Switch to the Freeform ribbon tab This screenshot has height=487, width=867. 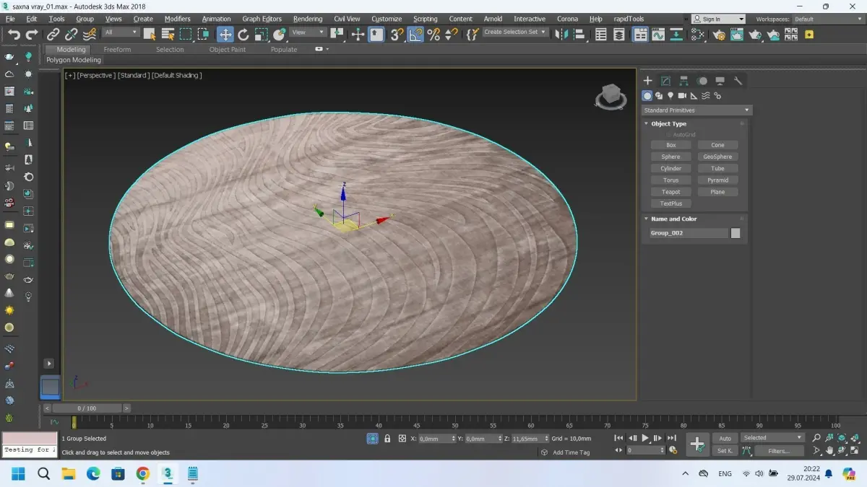pyautogui.click(x=117, y=50)
